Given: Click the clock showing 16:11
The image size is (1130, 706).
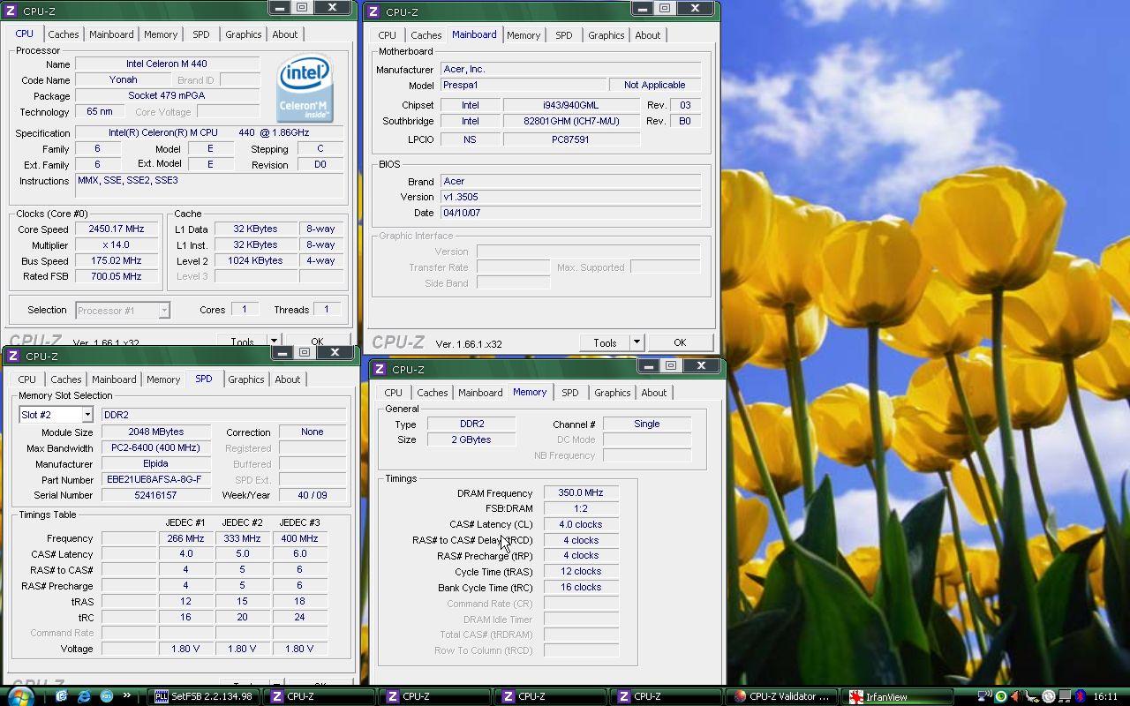Looking at the screenshot, I should point(1105,696).
